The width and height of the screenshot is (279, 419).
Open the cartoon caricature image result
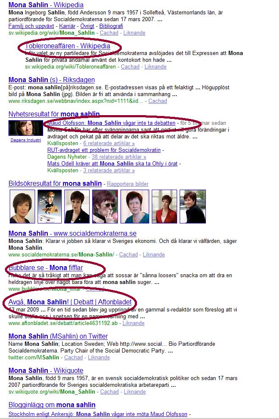coord(49,206)
